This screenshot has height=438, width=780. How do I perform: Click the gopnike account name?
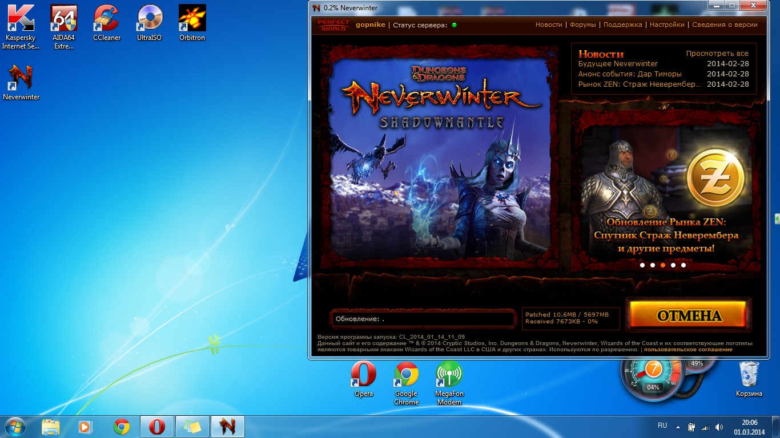(x=371, y=25)
